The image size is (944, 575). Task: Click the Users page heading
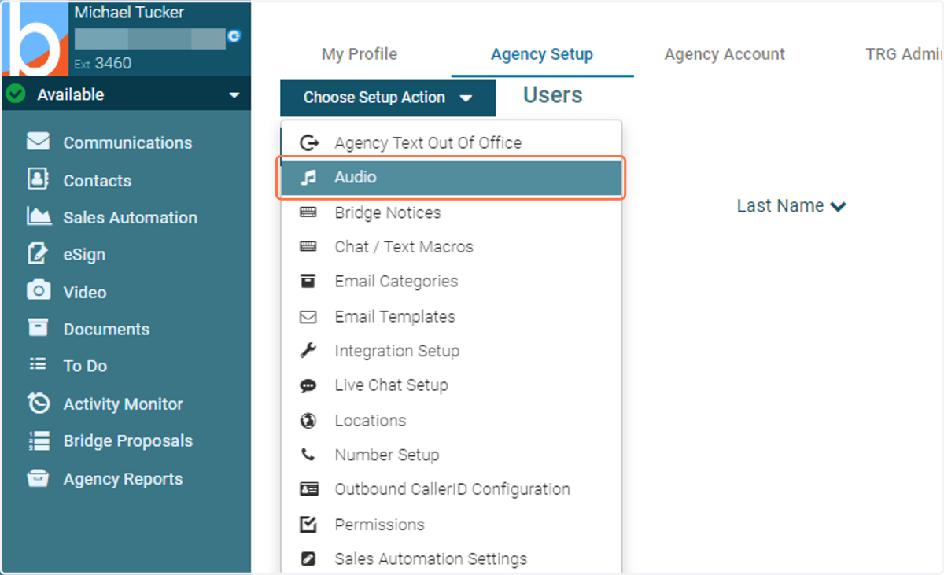553,95
